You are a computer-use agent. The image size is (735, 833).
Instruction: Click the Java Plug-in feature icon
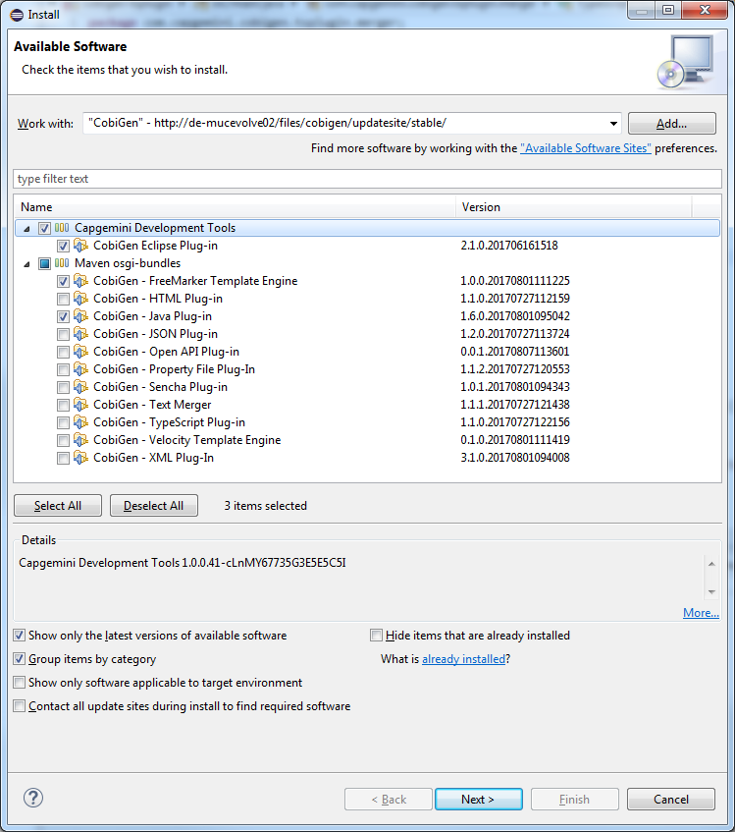pos(80,316)
